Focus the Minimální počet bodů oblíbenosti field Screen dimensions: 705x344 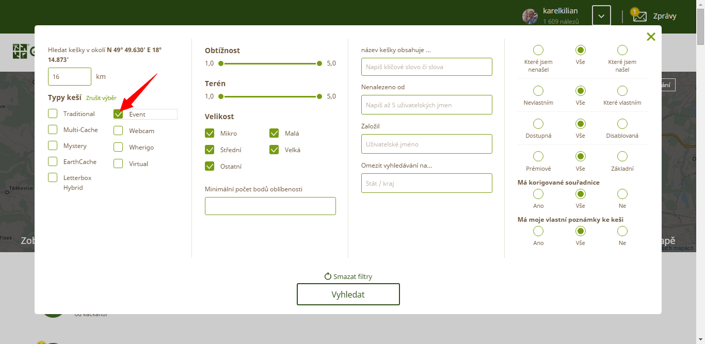tap(270, 206)
